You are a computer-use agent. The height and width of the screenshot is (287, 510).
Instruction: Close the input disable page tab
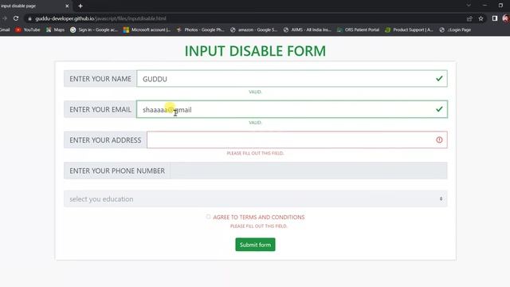click(67, 6)
